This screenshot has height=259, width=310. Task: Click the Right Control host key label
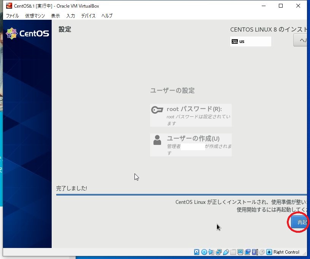(x=286, y=252)
